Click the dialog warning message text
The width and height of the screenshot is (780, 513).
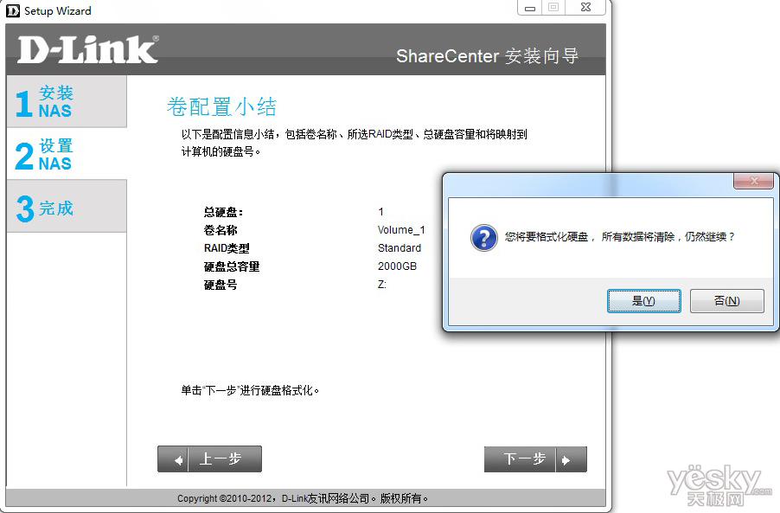[x=620, y=237]
